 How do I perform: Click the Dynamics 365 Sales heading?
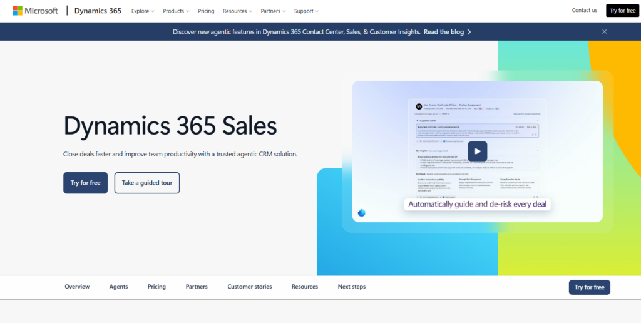[x=170, y=126]
